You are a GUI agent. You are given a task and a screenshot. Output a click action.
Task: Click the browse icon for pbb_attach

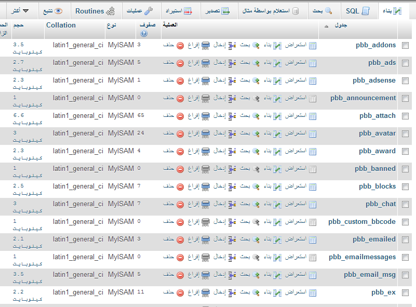point(313,116)
